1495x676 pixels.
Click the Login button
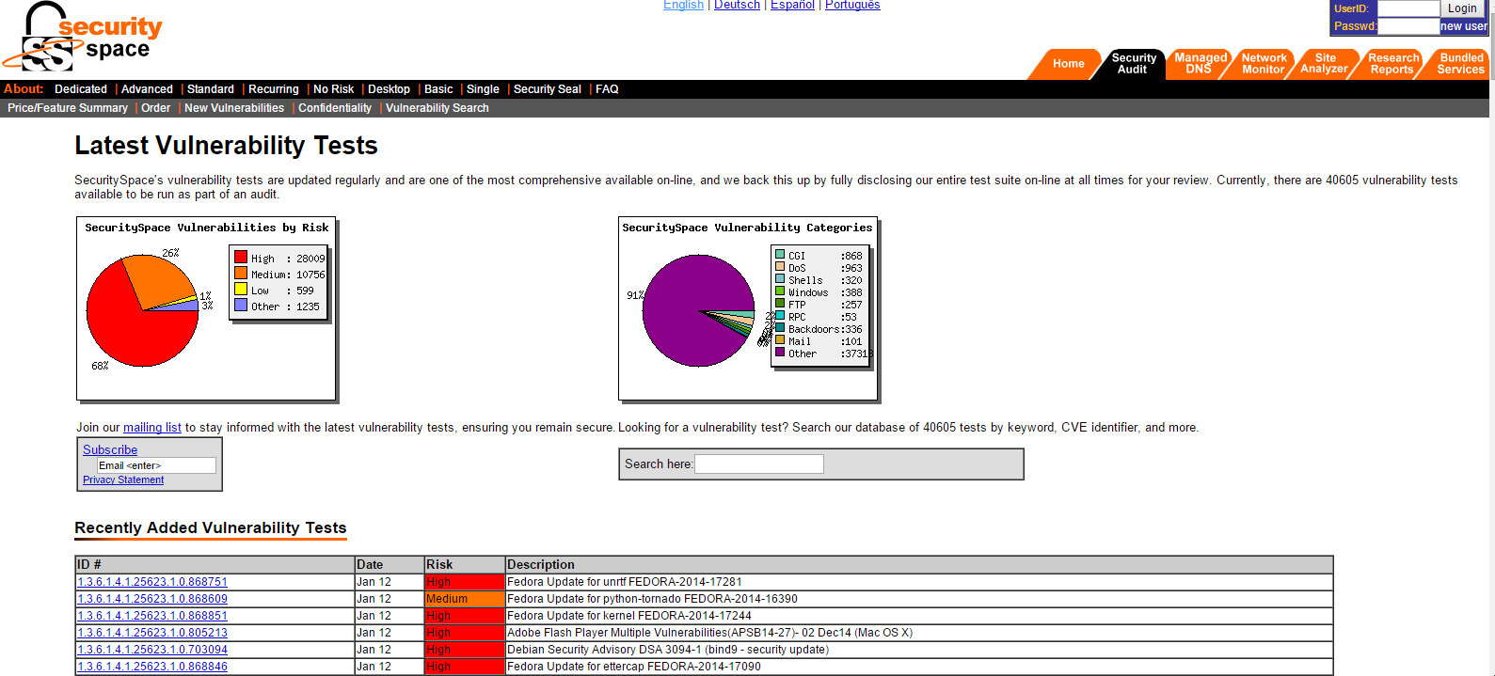[x=1462, y=8]
